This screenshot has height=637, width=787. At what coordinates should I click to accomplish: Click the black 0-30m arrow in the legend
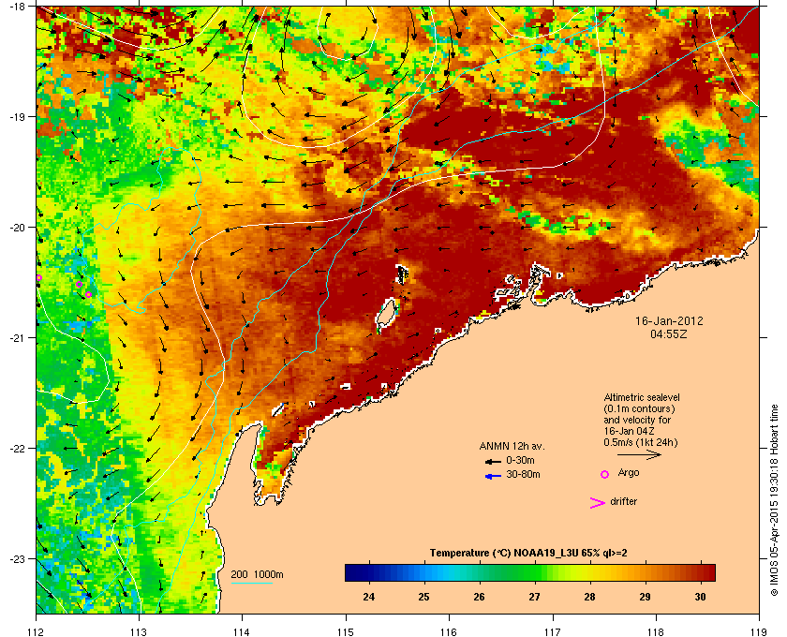493,461
